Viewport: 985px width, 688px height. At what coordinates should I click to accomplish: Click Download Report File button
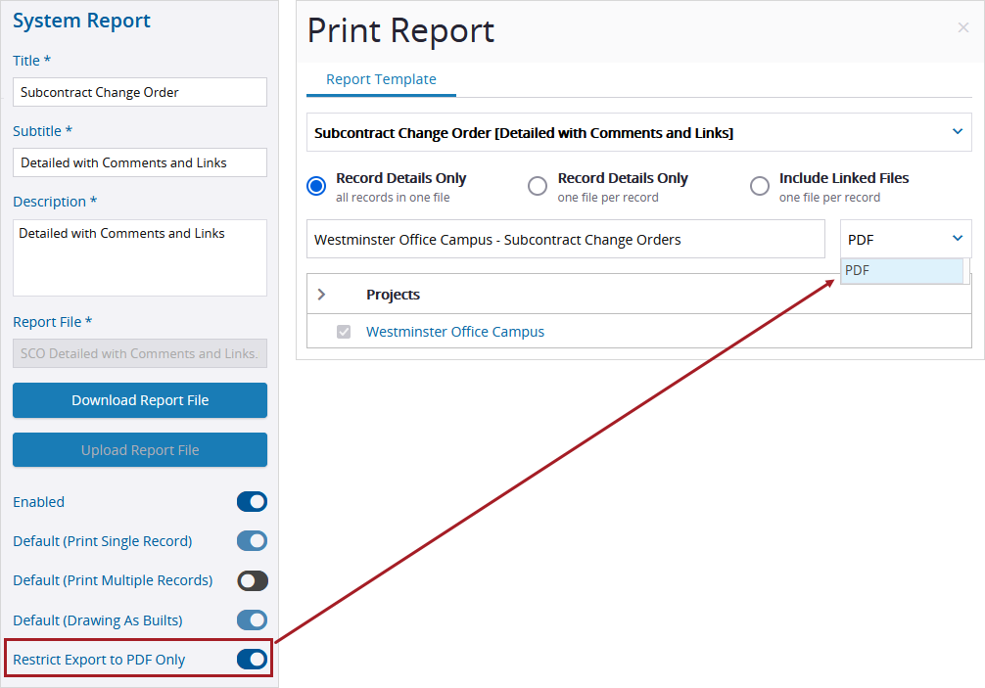point(140,400)
